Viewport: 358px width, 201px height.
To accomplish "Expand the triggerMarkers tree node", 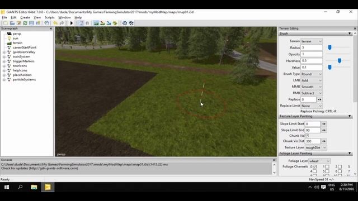I will [4, 61].
